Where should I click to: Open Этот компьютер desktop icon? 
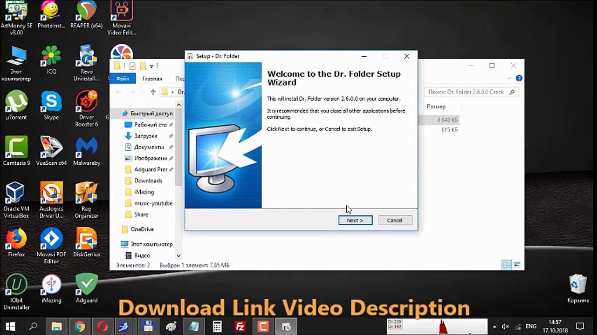(16, 64)
